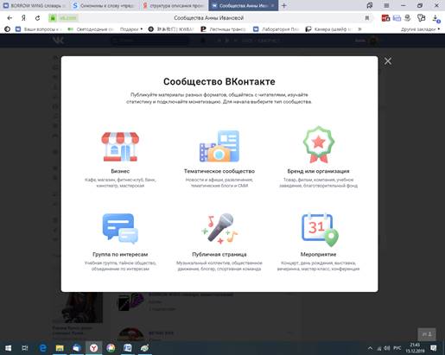Open the Windows notification center
The width and height of the screenshot is (445, 355).
pyautogui.click(x=434, y=348)
